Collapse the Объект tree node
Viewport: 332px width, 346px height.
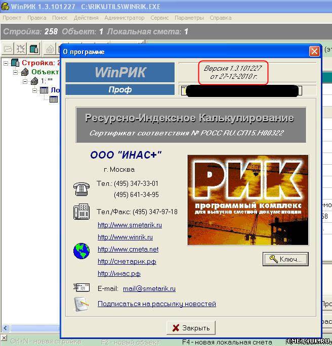tap(15, 72)
